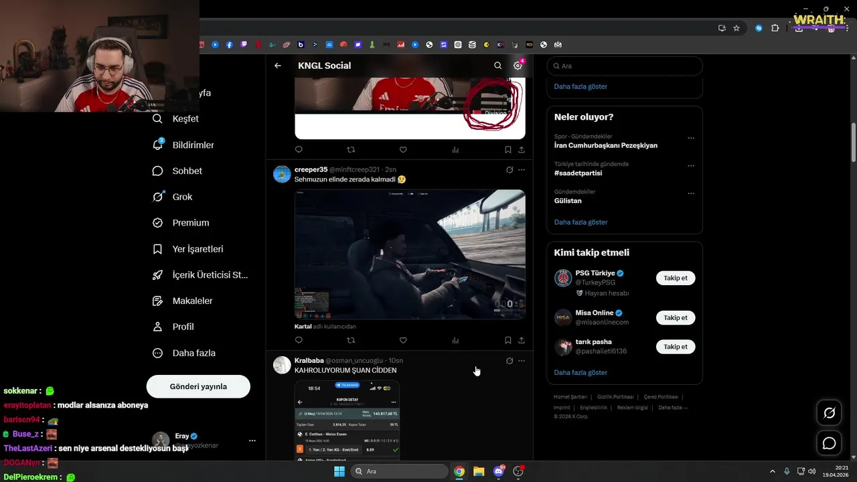
Task: Ask Grok about Kralbaba's post
Action: (x=510, y=361)
